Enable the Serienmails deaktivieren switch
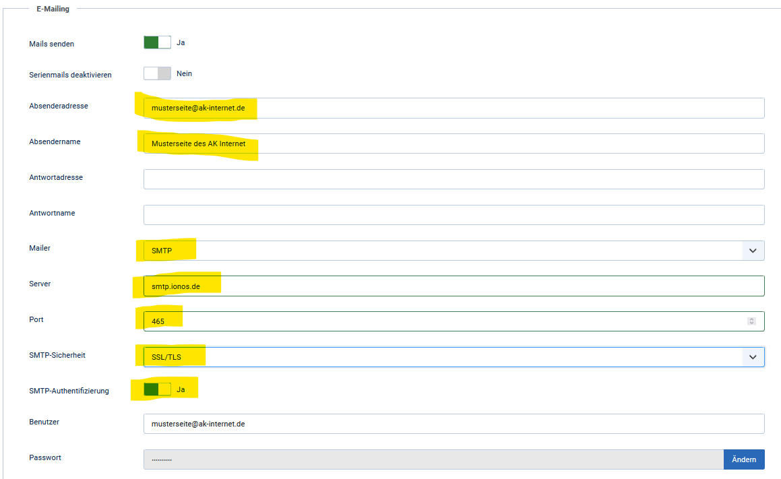 click(x=157, y=73)
